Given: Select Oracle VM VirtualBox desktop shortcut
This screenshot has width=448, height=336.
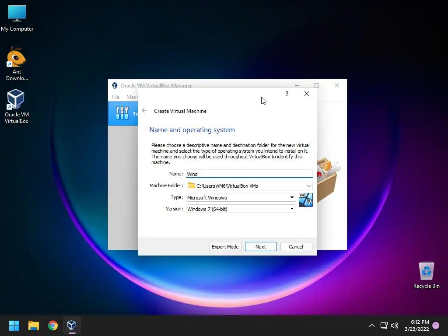Looking at the screenshot, I should click(x=17, y=106).
